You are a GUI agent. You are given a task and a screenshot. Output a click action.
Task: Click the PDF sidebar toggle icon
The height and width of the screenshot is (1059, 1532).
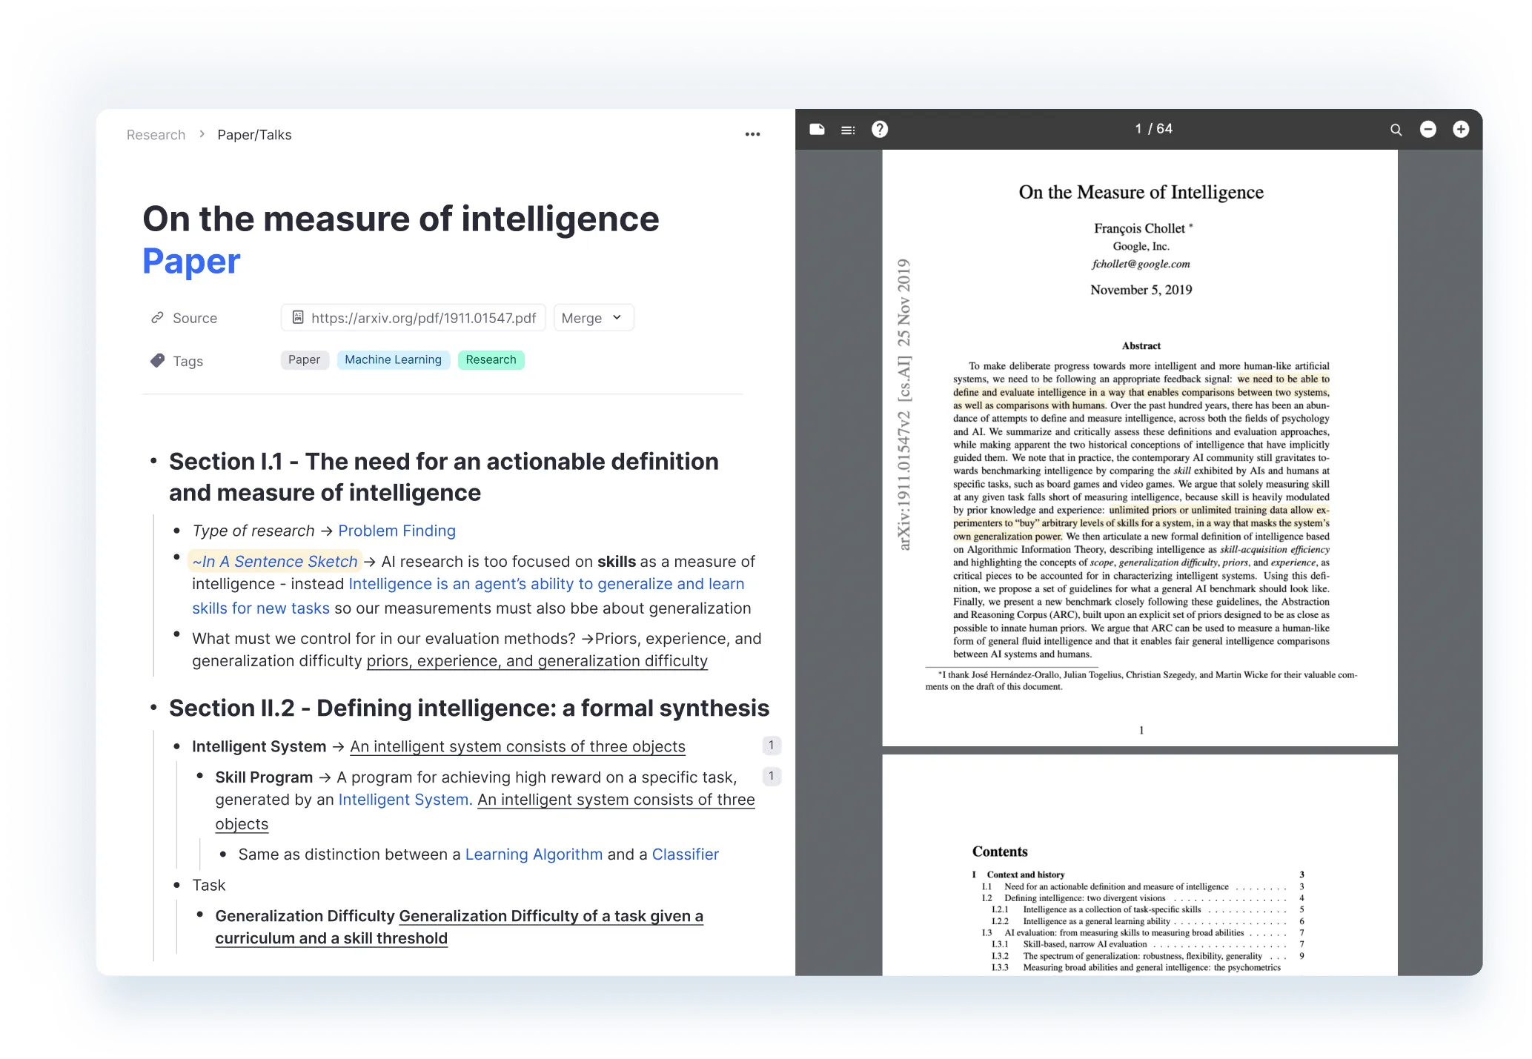(817, 129)
